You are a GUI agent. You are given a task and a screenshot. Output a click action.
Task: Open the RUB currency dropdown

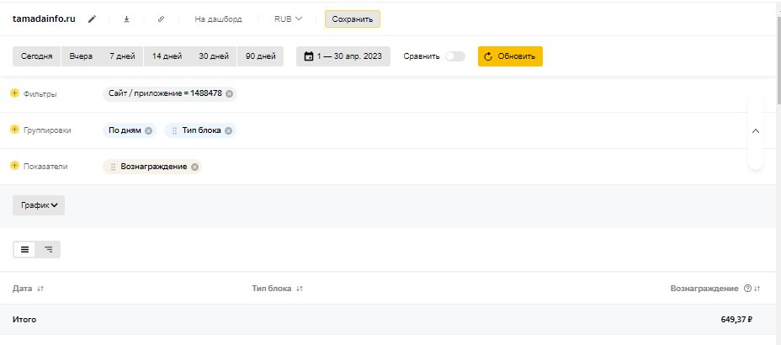(x=288, y=19)
